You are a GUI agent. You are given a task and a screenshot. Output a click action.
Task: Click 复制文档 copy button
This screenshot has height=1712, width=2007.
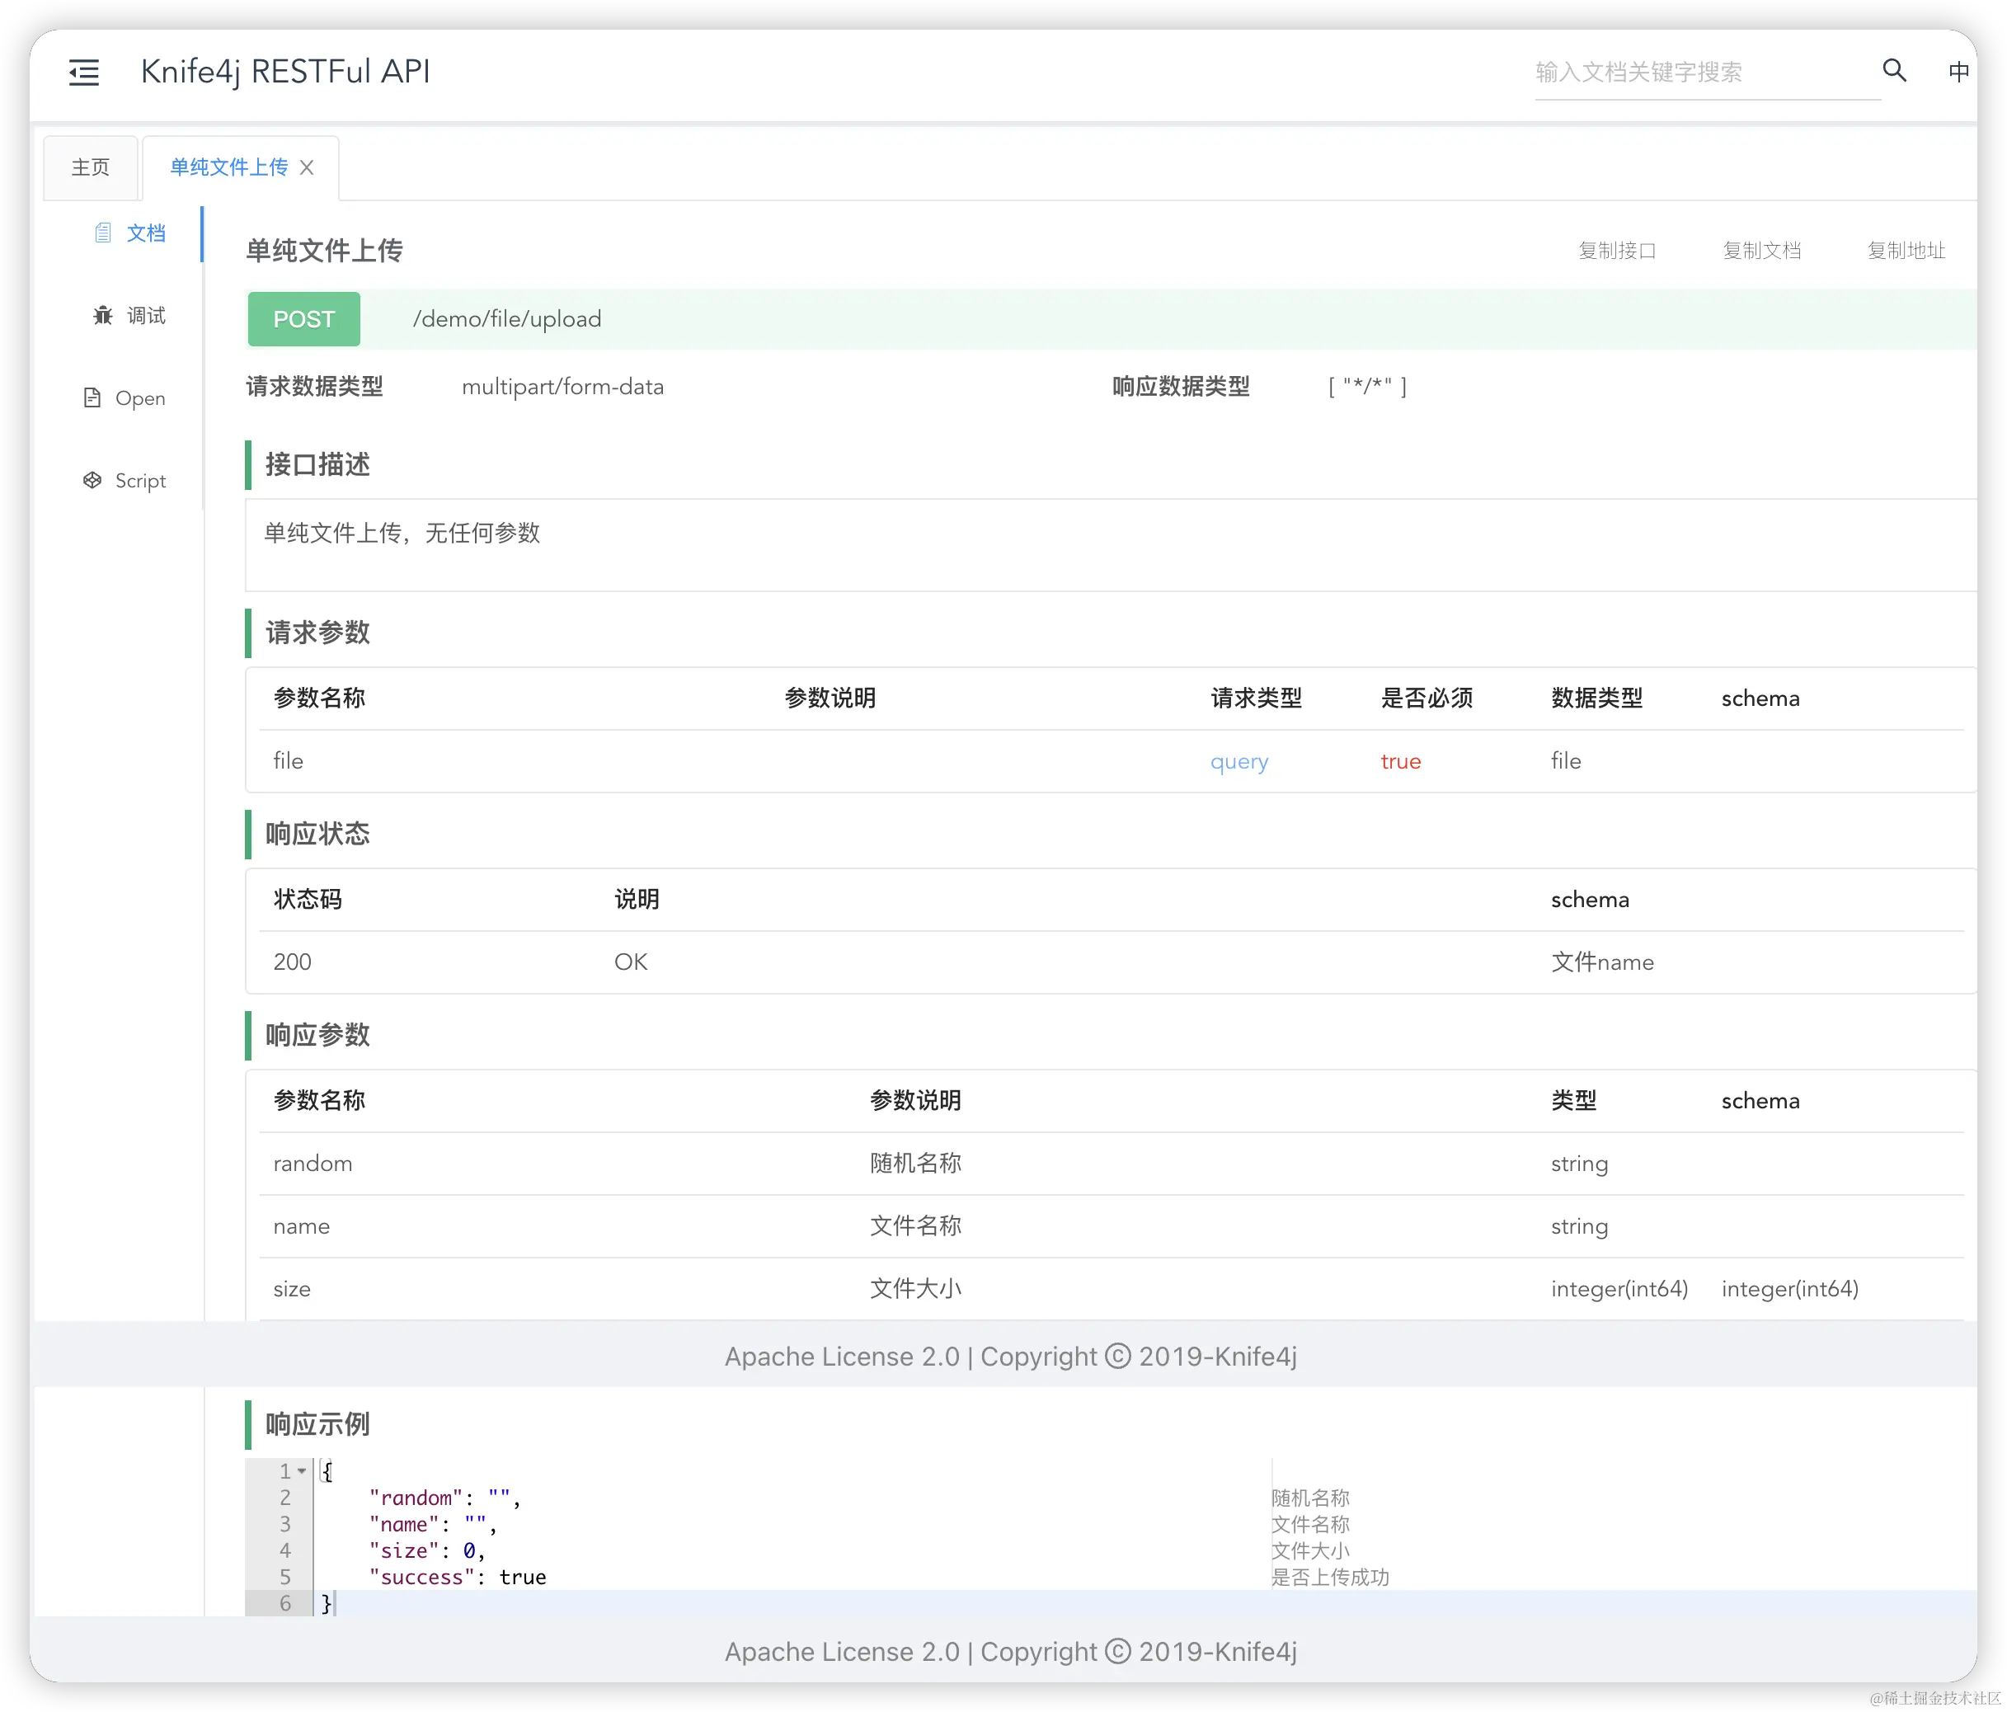[1761, 251]
